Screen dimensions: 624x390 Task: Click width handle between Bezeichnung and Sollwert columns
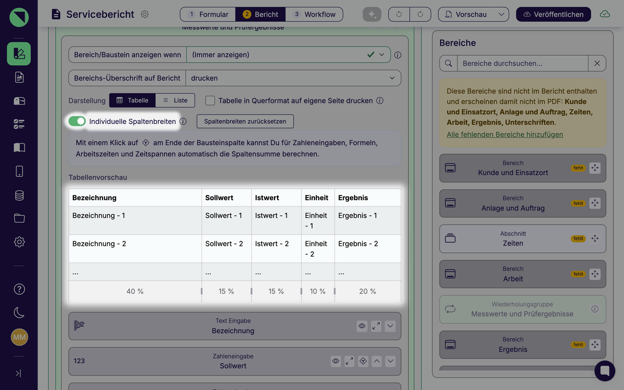(202, 291)
